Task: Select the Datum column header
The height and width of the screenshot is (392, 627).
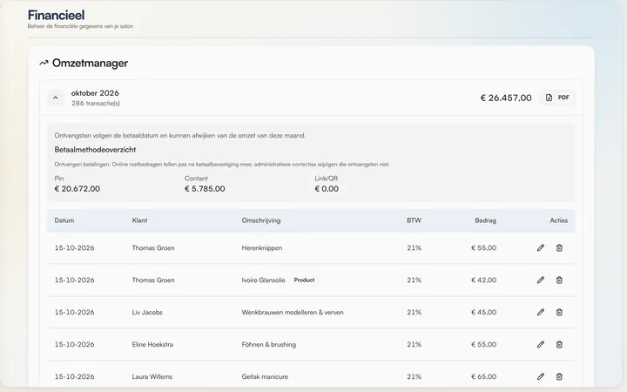Action: pyautogui.click(x=64, y=220)
